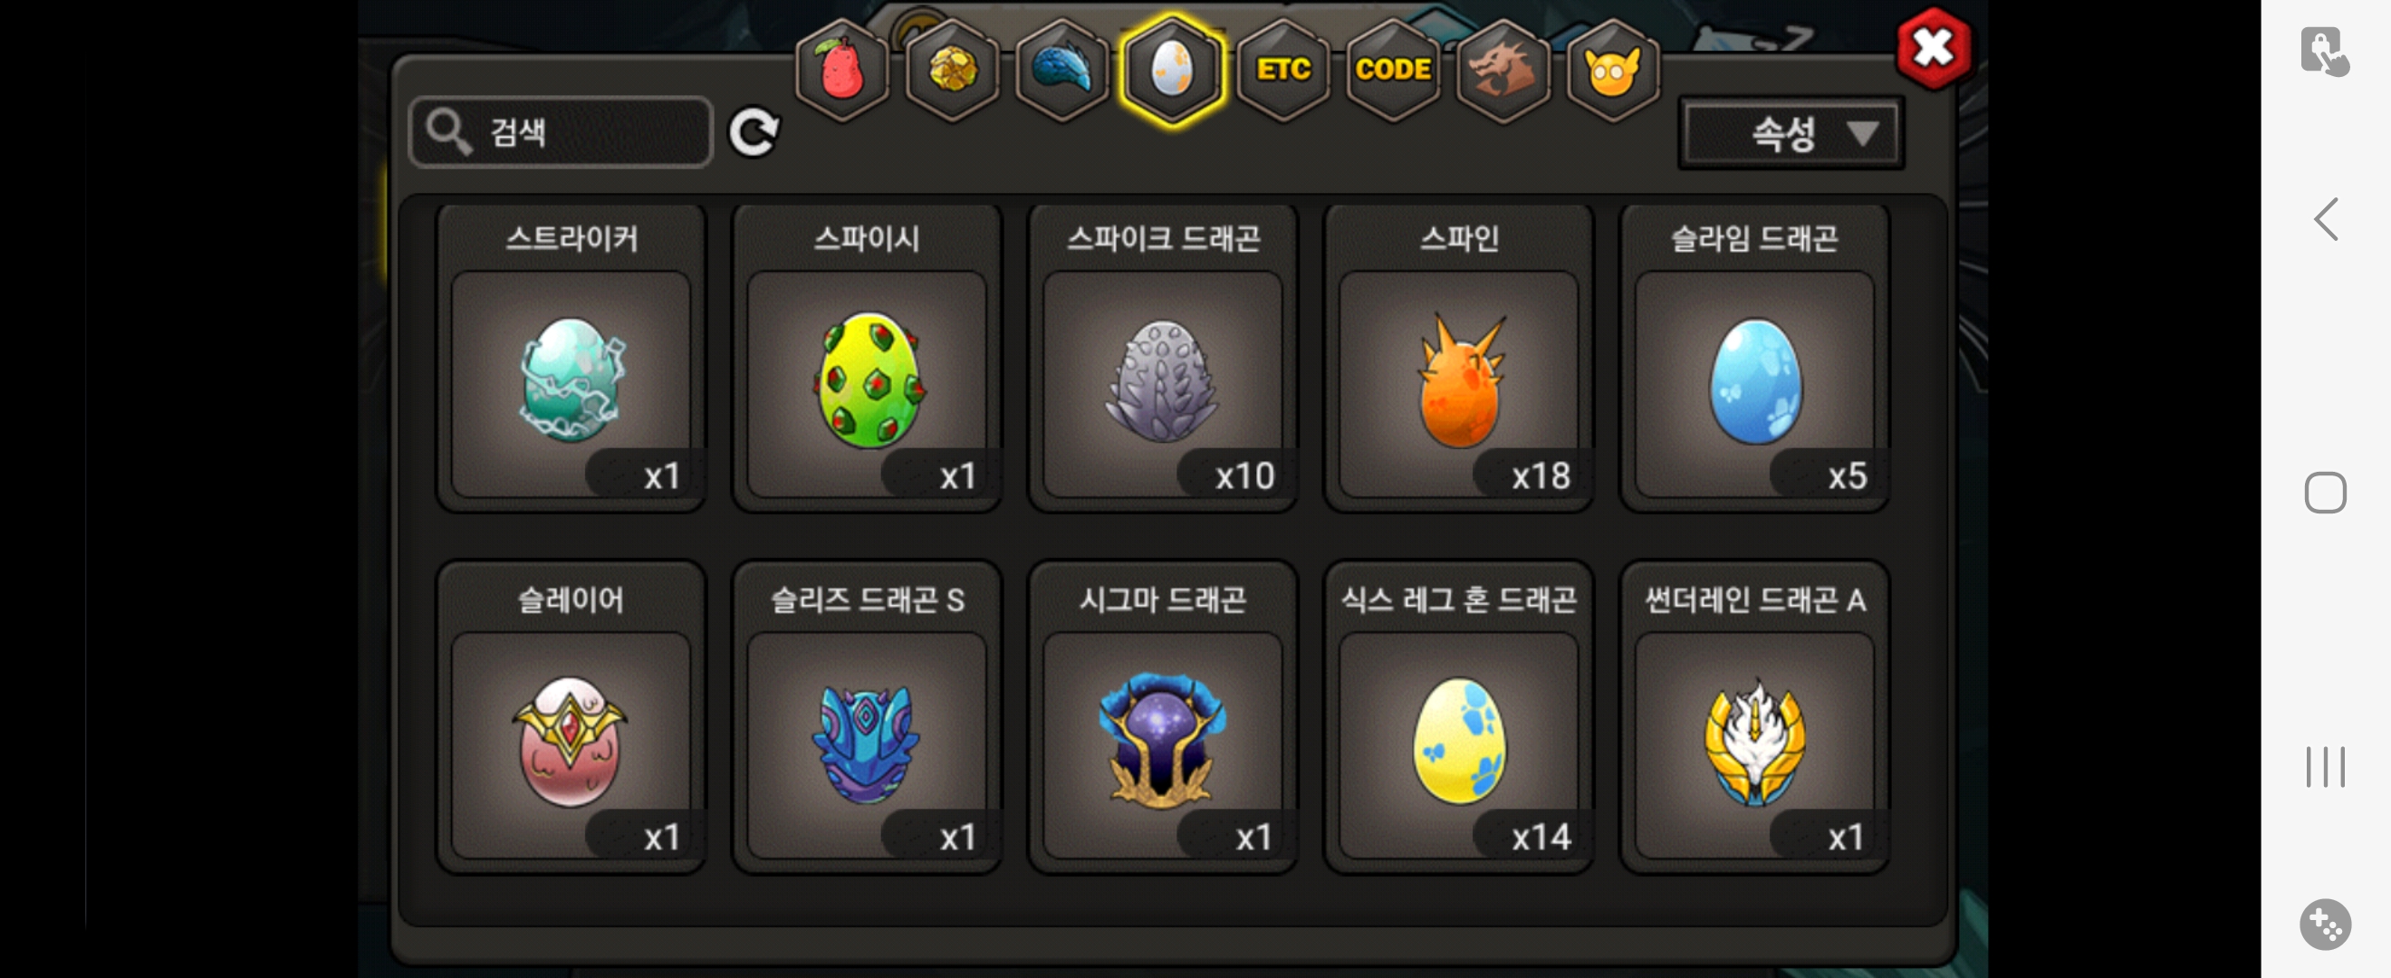The image size is (2391, 978).
Task: Open the blue dragon scale category
Action: pyautogui.click(x=1061, y=71)
